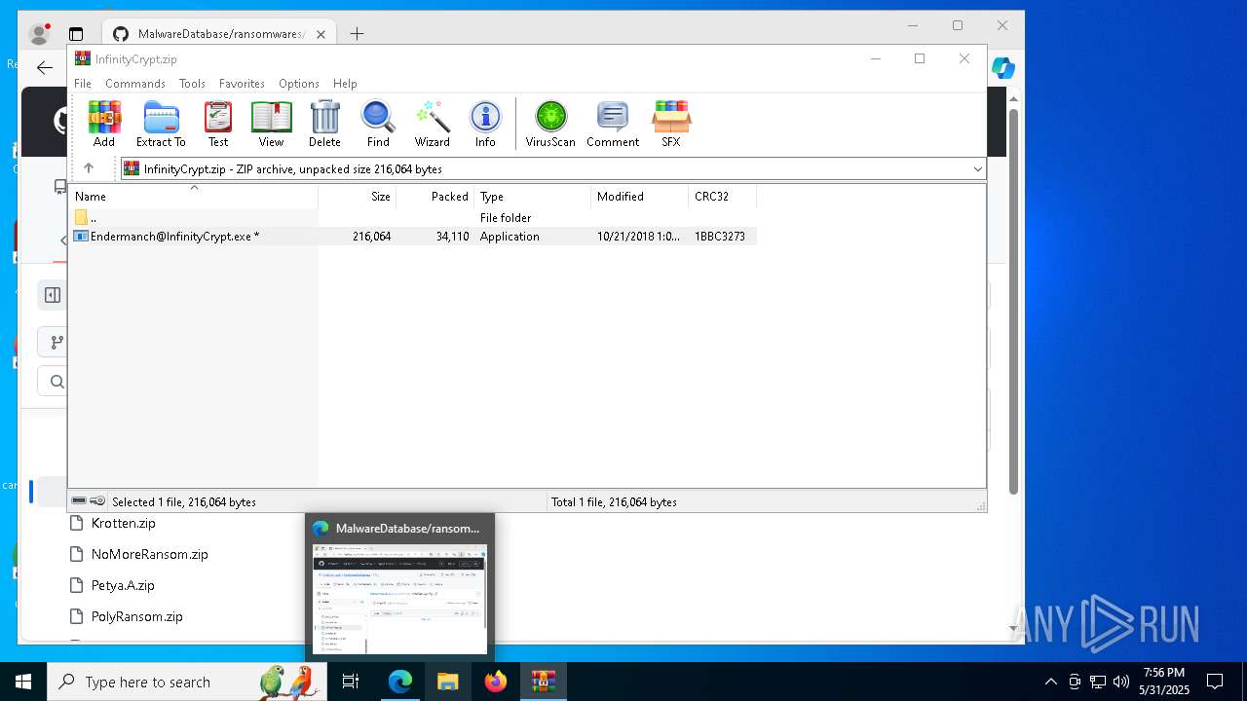
Task: Open PolyRansom.zip on the GitHub page
Action: tap(136, 616)
